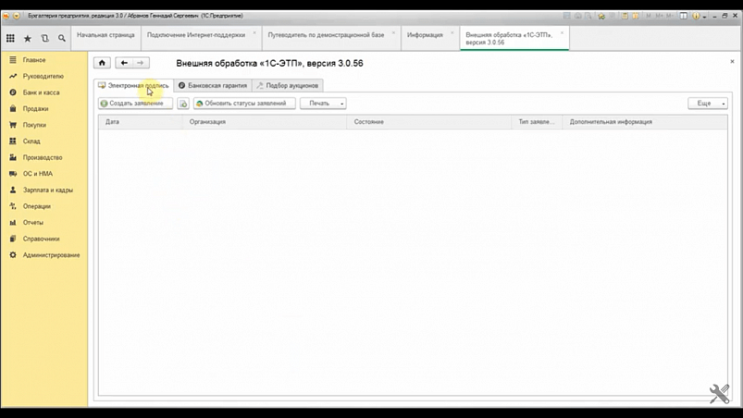Switch to Банковская гарантия tab
Viewport: 743px width, 418px height.
pyautogui.click(x=212, y=85)
